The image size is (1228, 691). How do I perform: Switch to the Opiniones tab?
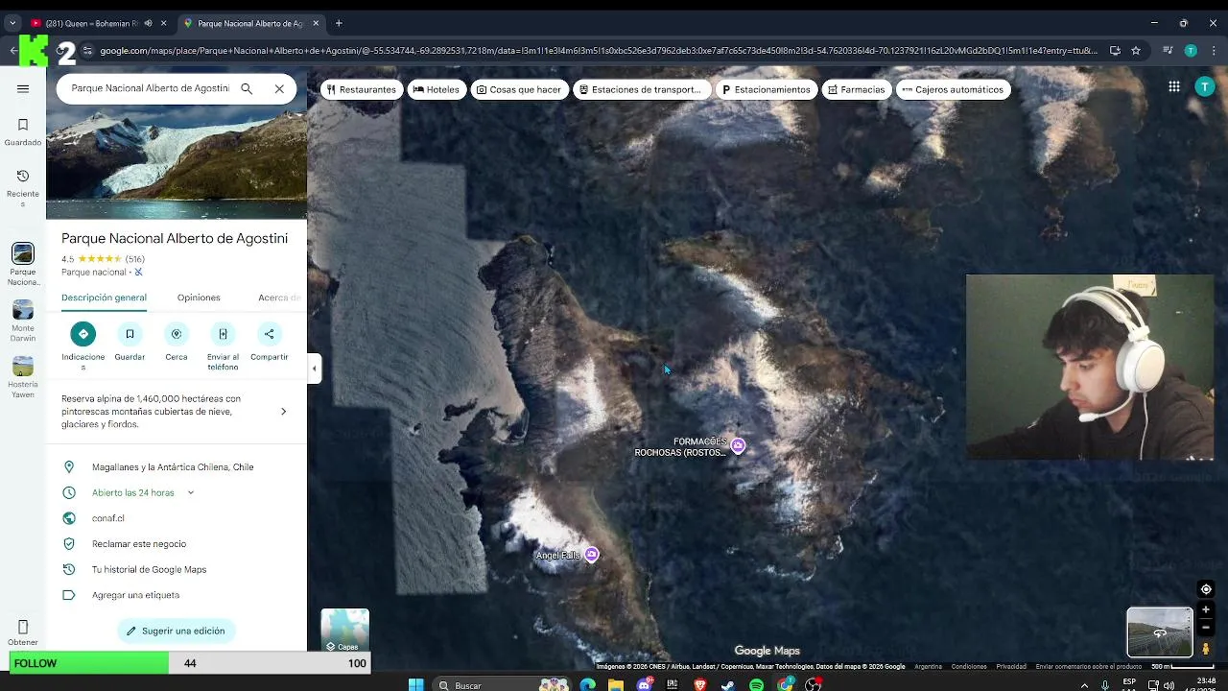pyautogui.click(x=199, y=298)
